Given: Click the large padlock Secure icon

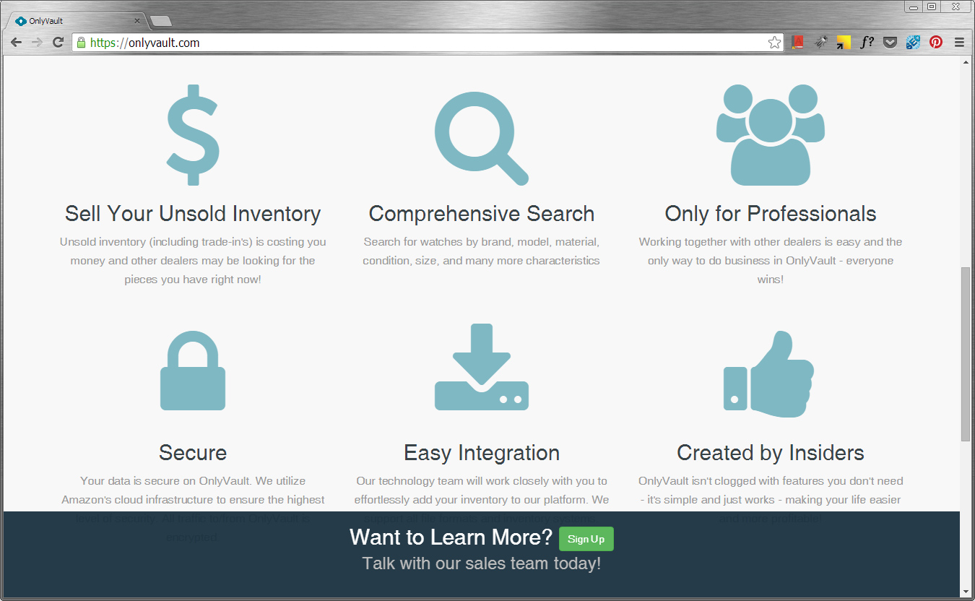Looking at the screenshot, I should pos(193,371).
